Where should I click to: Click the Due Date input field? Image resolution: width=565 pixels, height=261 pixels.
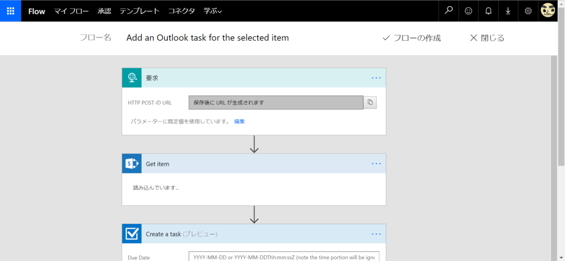pyautogui.click(x=284, y=257)
